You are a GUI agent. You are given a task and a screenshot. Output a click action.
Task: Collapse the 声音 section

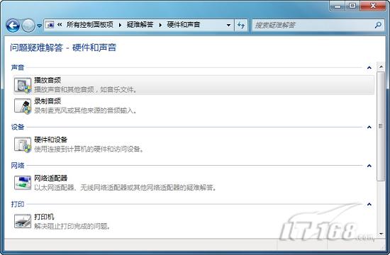click(x=369, y=67)
